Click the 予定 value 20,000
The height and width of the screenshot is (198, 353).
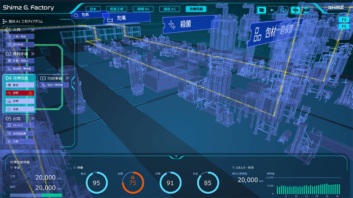coord(45,177)
